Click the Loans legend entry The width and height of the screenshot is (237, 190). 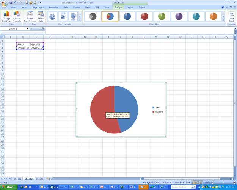[x=156, y=108]
